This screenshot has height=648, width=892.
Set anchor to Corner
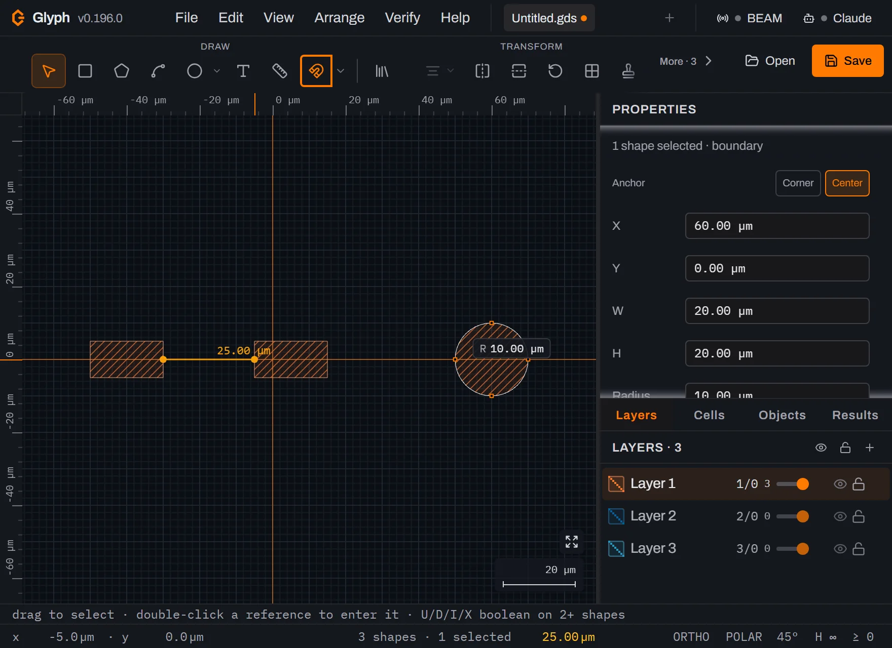[x=798, y=183]
